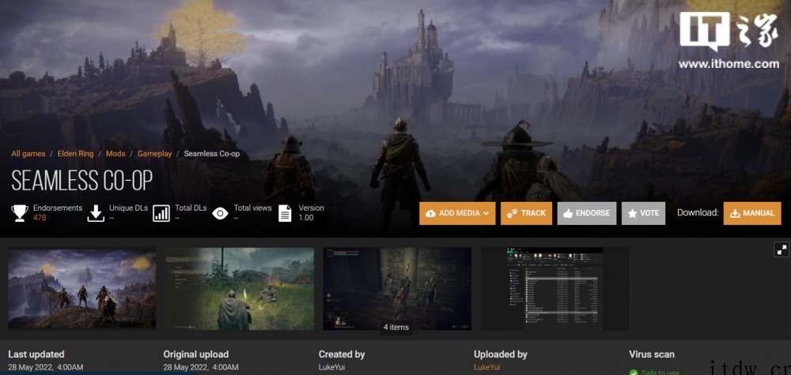Start a Manual download
Viewport: 791px width, 375px height.
click(x=752, y=213)
